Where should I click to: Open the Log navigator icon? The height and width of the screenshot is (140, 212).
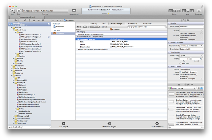[x=43, y=20]
